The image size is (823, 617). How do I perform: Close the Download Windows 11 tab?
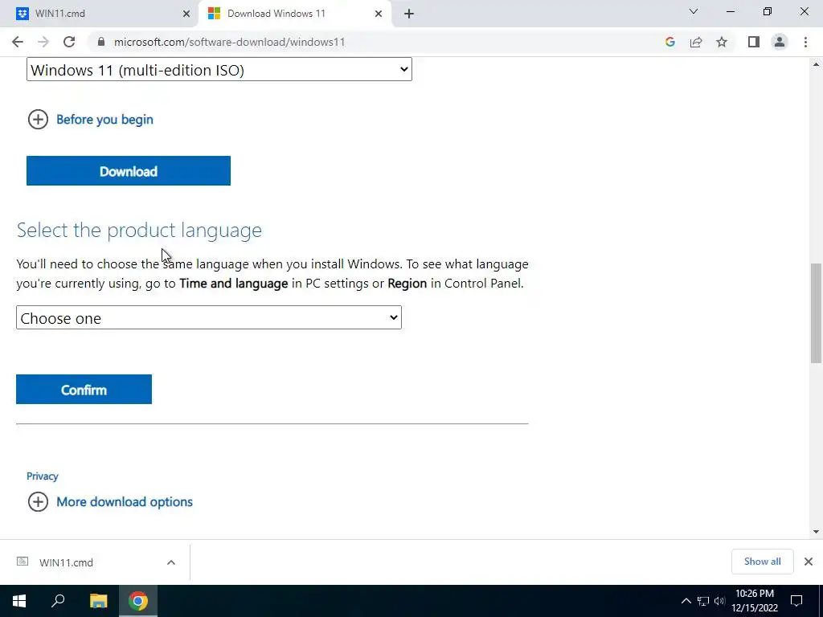click(x=379, y=14)
